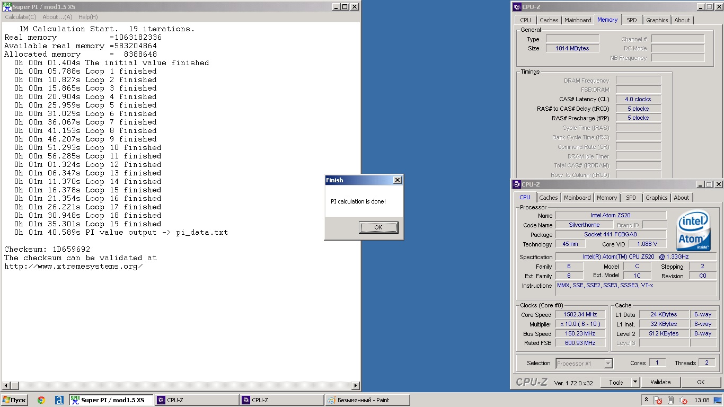Viewport: 724px width, 407px height.
Task: Open the Mainboard tab in the Memory CPU-Z window
Action: click(578, 20)
